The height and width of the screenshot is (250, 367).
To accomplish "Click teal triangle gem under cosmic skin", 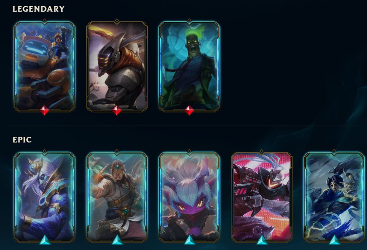I will (x=45, y=240).
